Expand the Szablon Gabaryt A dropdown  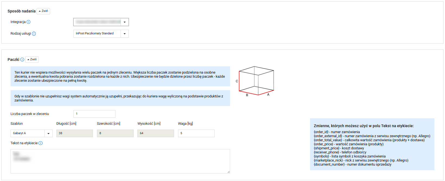tap(48, 133)
